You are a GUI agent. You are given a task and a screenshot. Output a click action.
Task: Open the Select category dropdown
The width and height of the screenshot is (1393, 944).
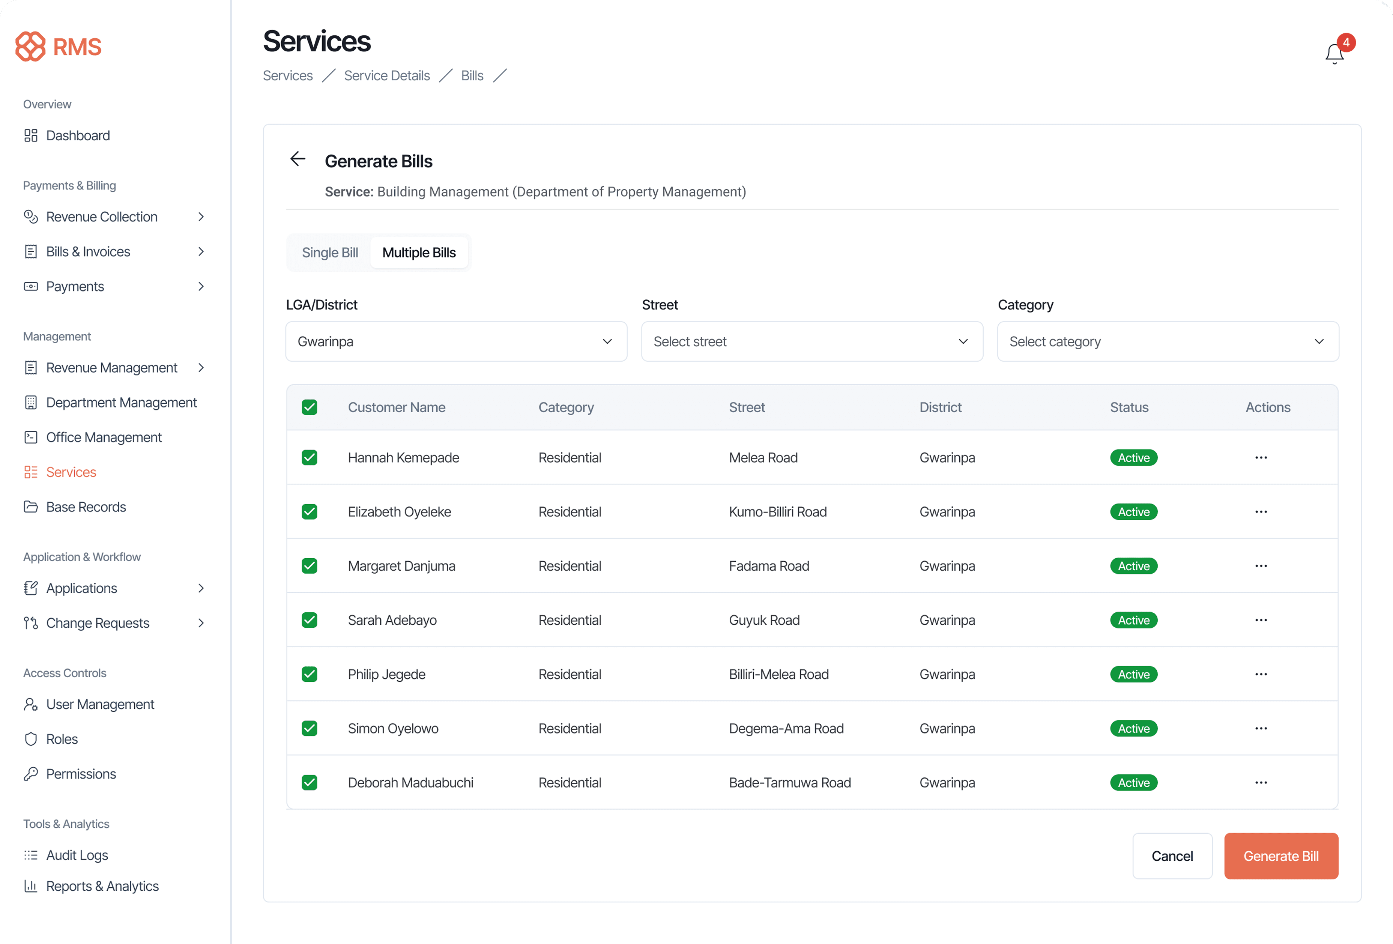point(1168,342)
